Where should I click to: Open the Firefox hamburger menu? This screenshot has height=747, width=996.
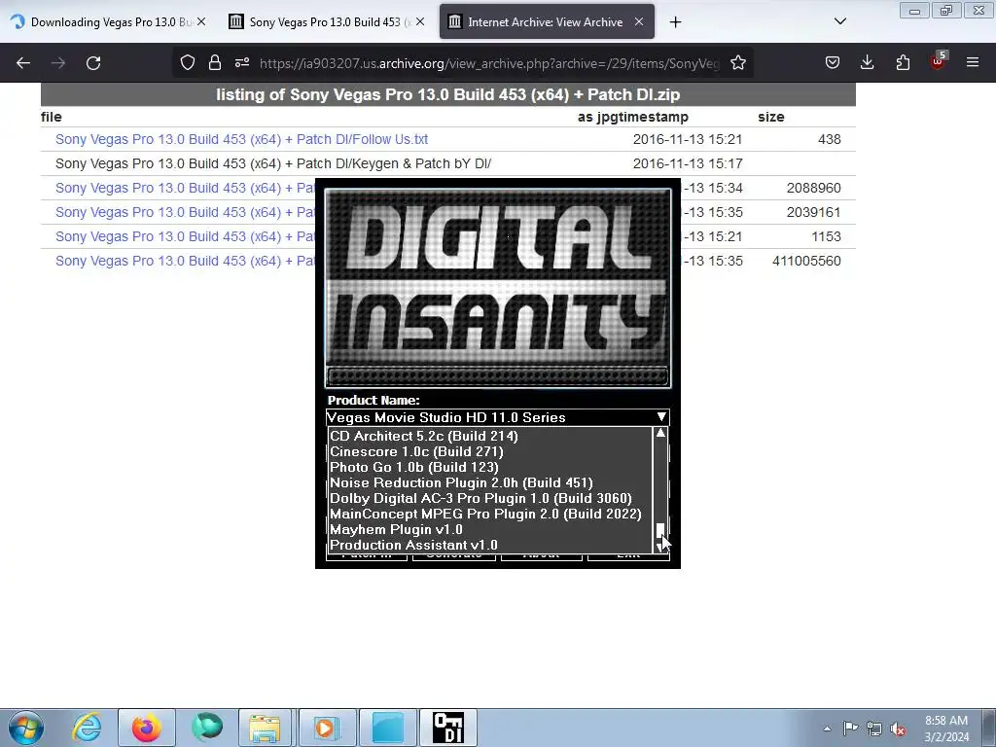(973, 62)
